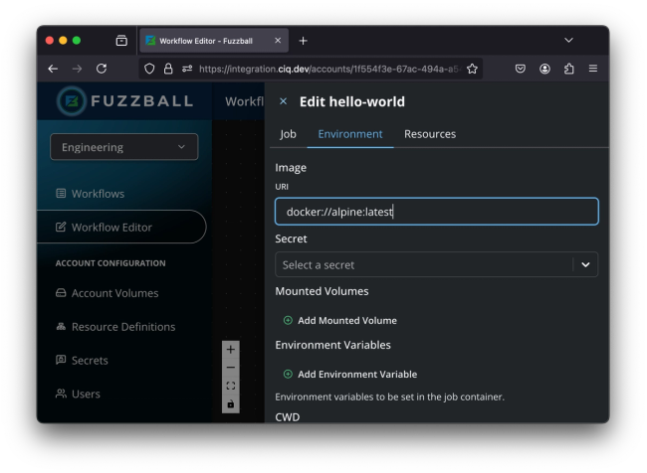Click the Edit hello-world heading
This screenshot has width=647, height=473.
tap(352, 101)
